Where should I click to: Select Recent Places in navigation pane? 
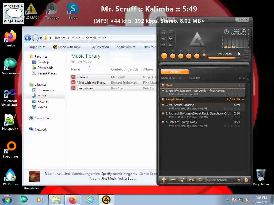tap(47, 73)
